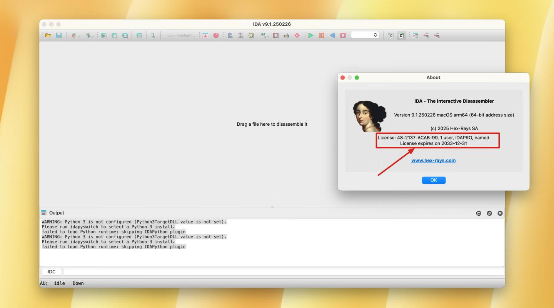Open the www.hex-rays.com link
554x308 pixels.
pyautogui.click(x=433, y=160)
